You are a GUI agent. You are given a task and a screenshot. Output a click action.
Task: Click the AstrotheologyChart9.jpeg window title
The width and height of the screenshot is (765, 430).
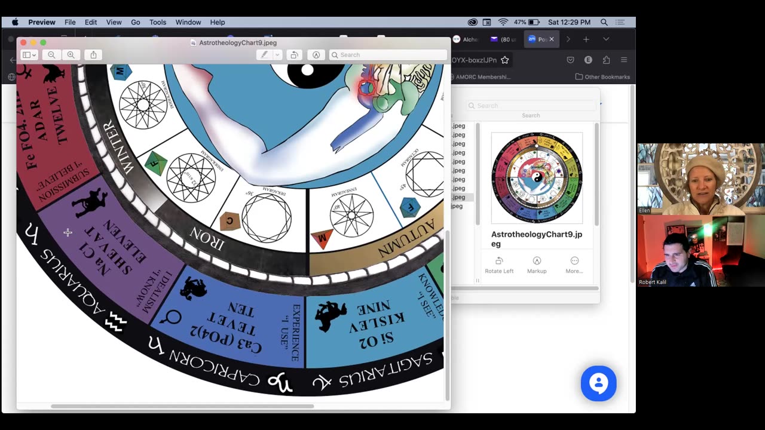click(238, 43)
